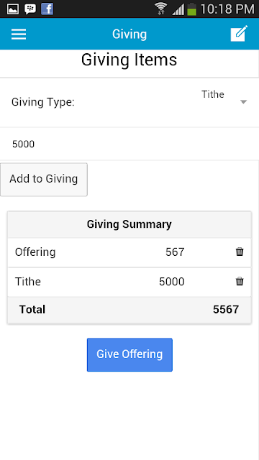259x460 pixels.
Task: Expand the Giving Type dropdown arrow
Action: pyautogui.click(x=243, y=102)
